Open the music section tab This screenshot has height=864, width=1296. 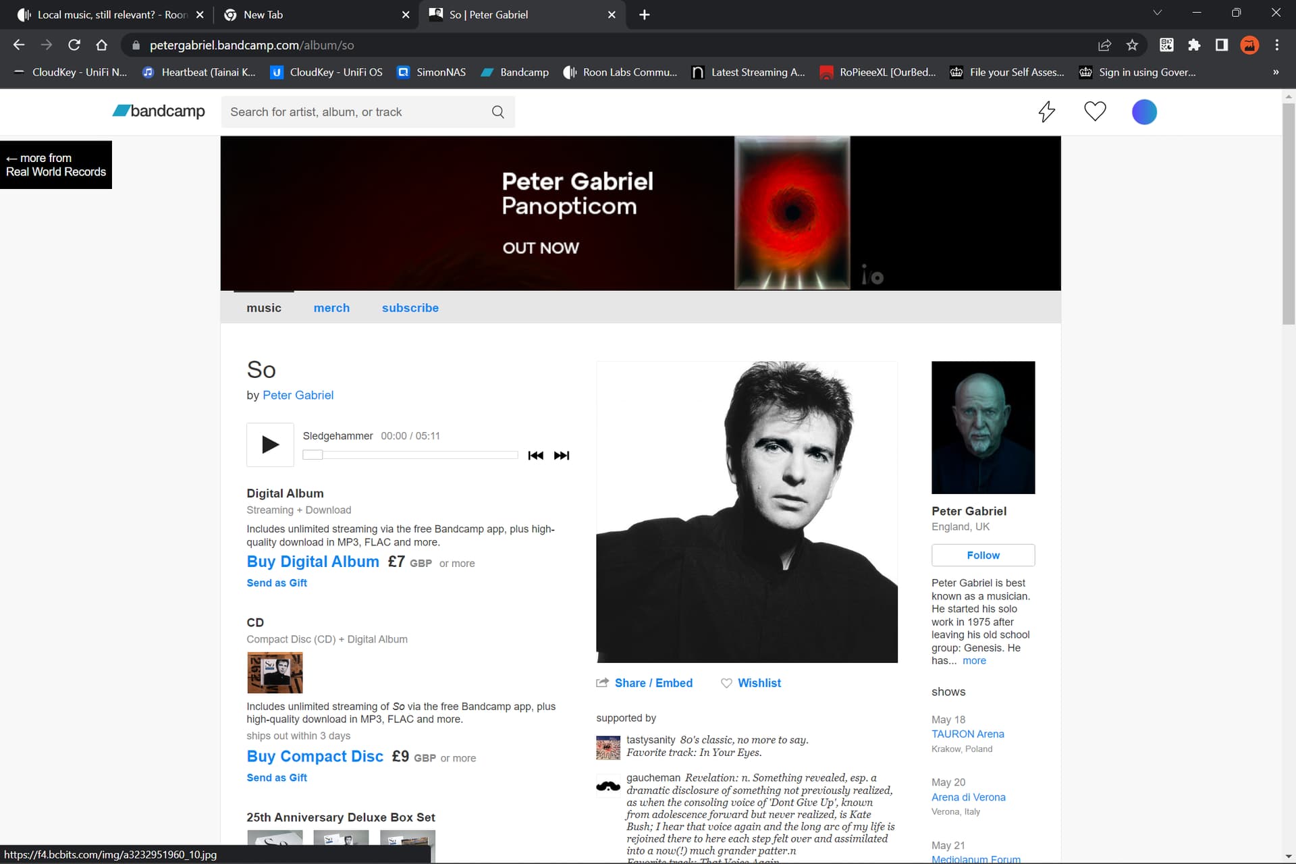tap(264, 308)
